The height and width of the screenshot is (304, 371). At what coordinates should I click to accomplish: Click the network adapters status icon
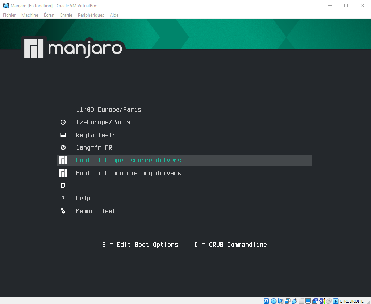click(x=287, y=301)
